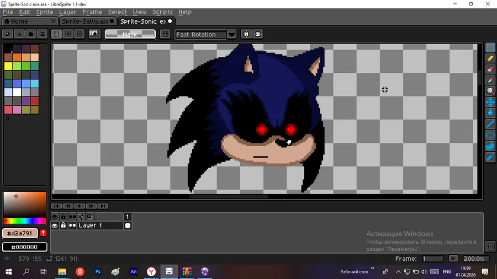Select the Rectangular Marquee tool
This screenshot has width=497, height=279.
tap(490, 48)
